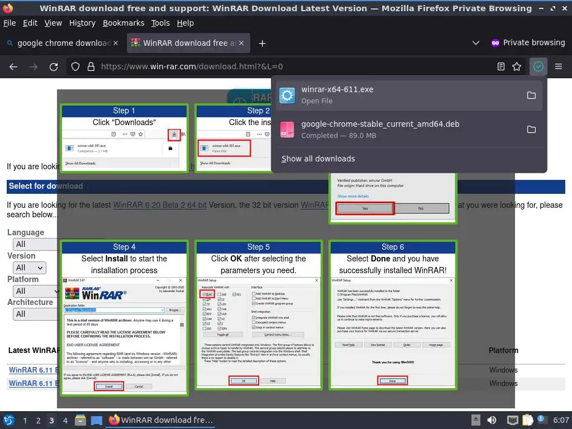
Task: Toggle the downloads panel button
Action: (x=538, y=66)
